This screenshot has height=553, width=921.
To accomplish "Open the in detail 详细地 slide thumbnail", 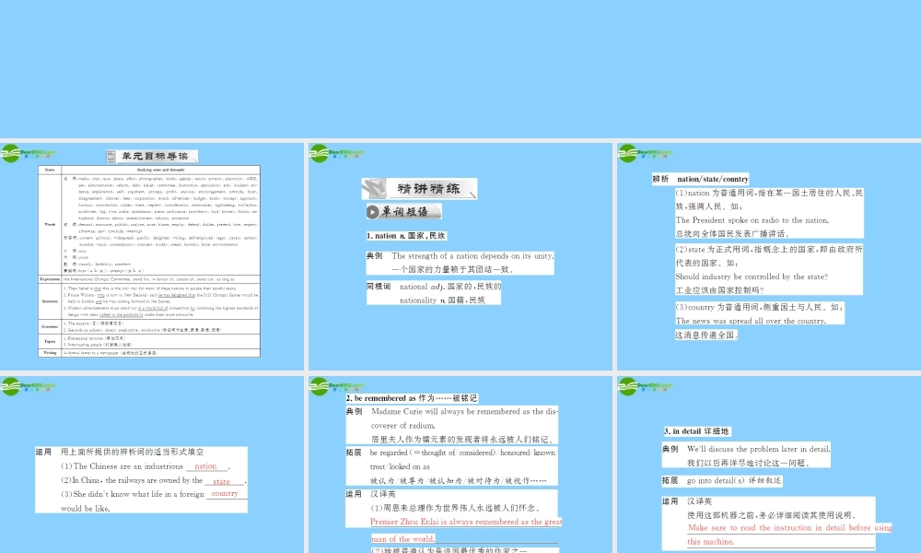I will click(x=769, y=465).
